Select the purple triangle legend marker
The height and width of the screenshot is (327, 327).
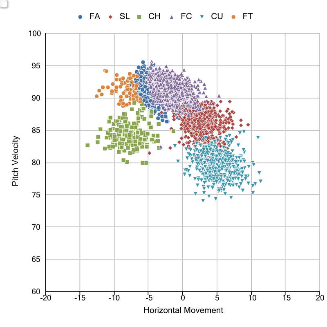tap(172, 17)
